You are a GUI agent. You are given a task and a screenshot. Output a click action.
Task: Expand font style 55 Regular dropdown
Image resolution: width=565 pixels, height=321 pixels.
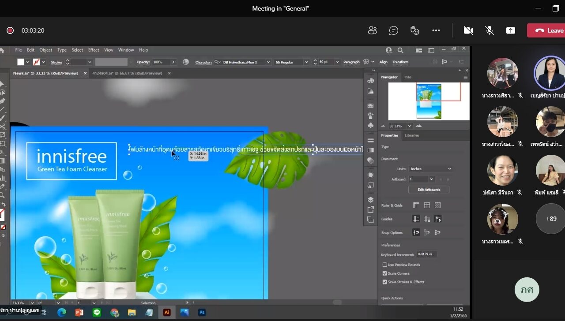(306, 62)
